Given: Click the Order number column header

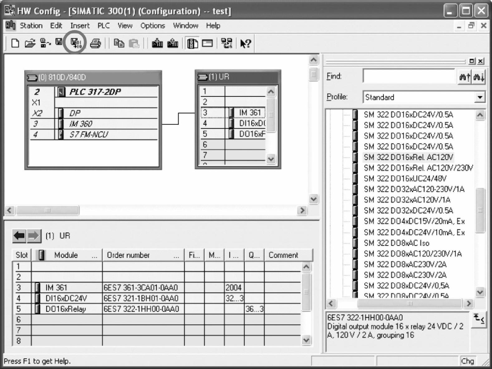Looking at the screenshot, I should click(143, 255).
